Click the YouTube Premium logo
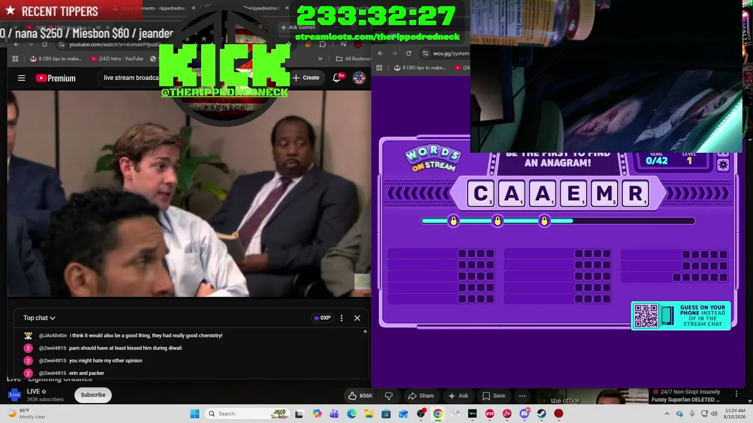This screenshot has height=423, width=753. point(55,78)
